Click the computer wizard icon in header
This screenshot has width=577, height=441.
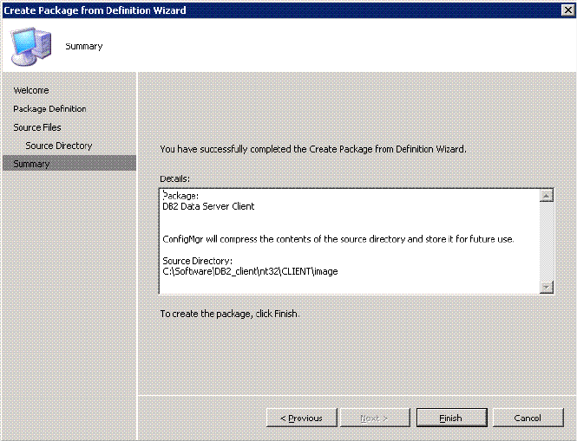point(31,44)
